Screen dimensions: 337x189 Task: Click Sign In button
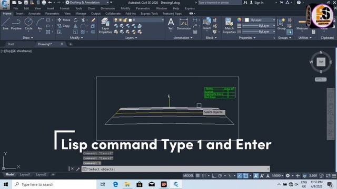point(256,3)
